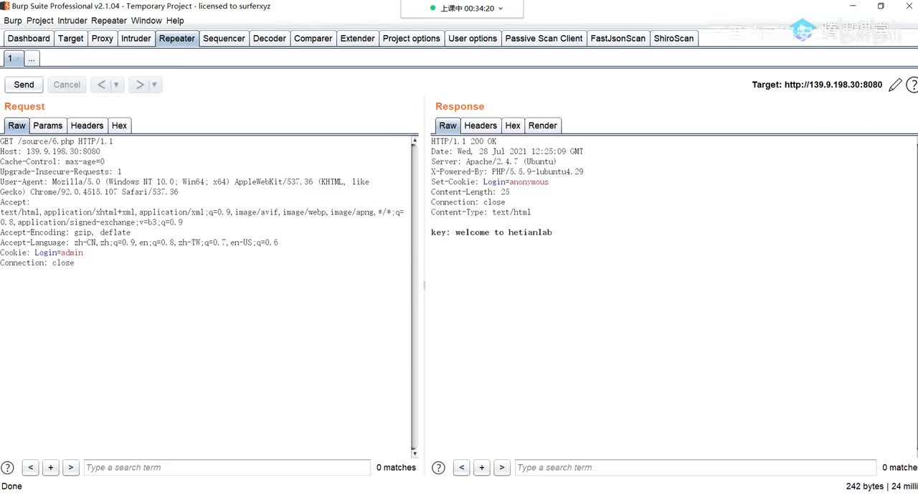Screen dimensions: 918x495
Task: Click request scrollbar down arrow
Action: [415, 453]
